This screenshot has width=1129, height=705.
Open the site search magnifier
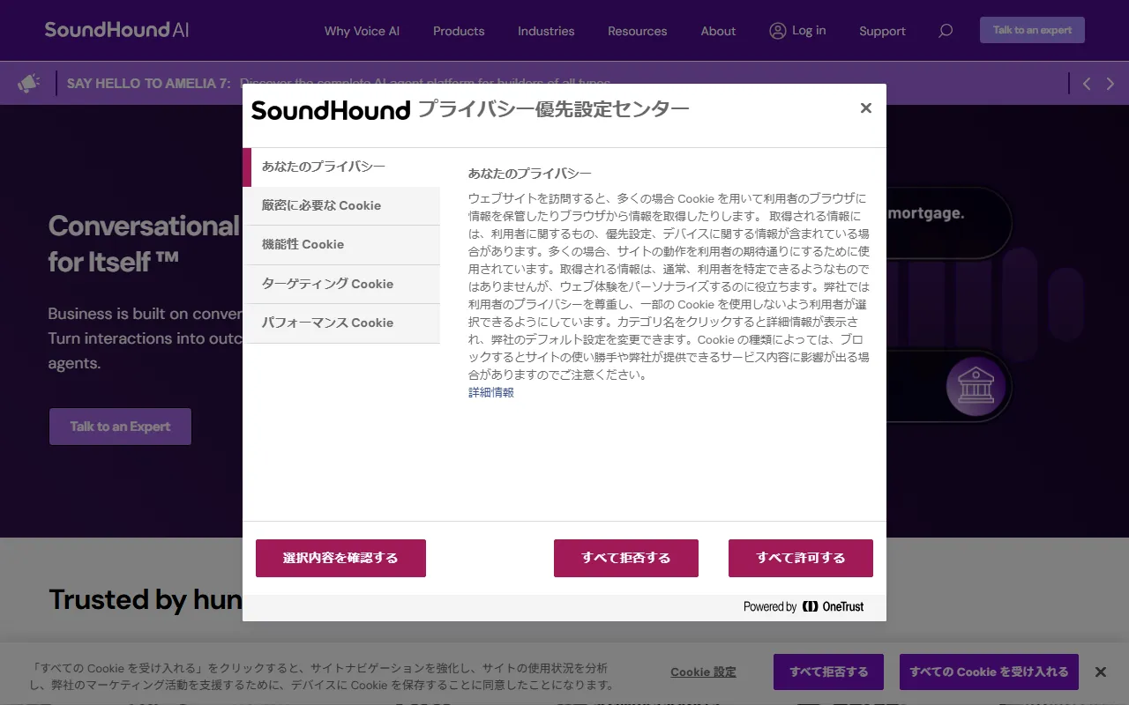point(945,31)
